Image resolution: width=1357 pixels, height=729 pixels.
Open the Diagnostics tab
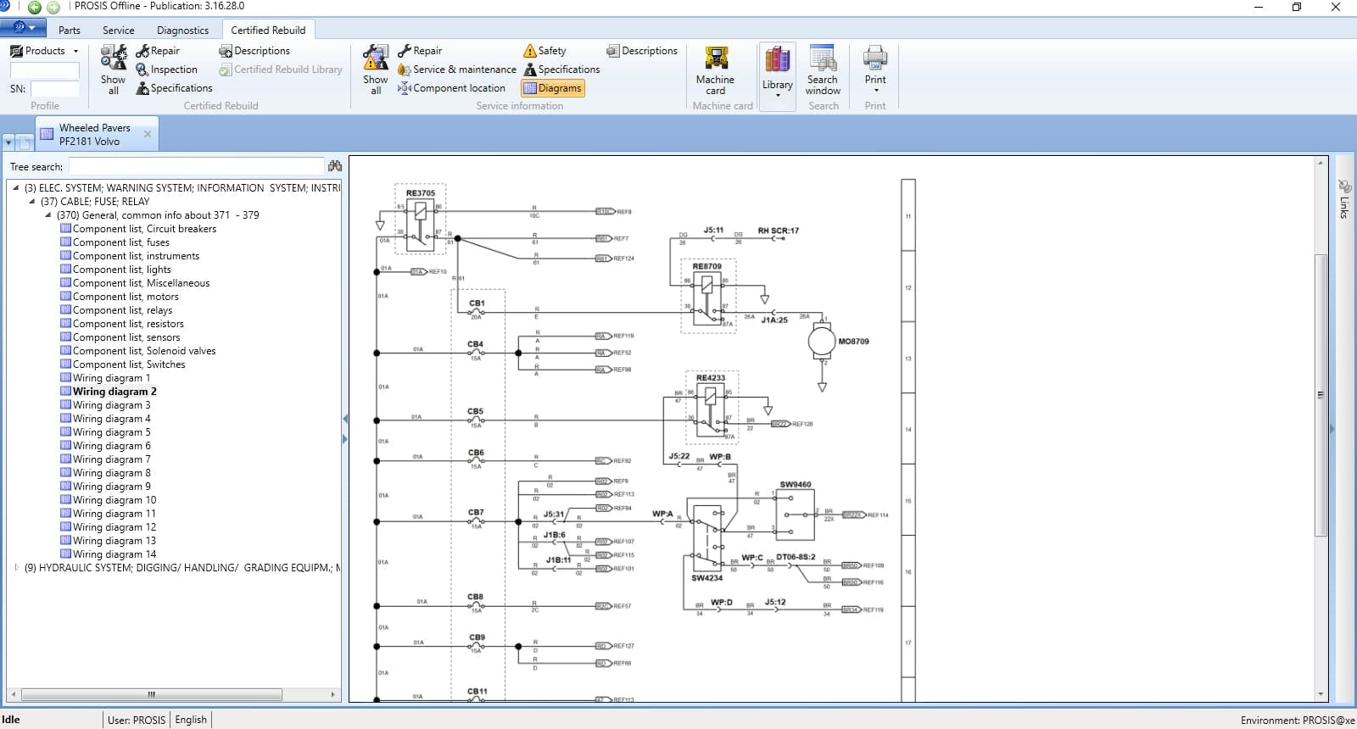tap(182, 30)
